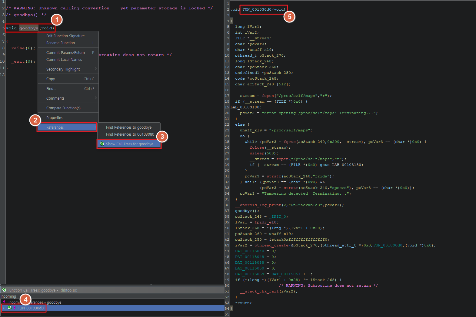Click the fclose call on line 26
Screen dimensions: 476x317
(257, 147)
